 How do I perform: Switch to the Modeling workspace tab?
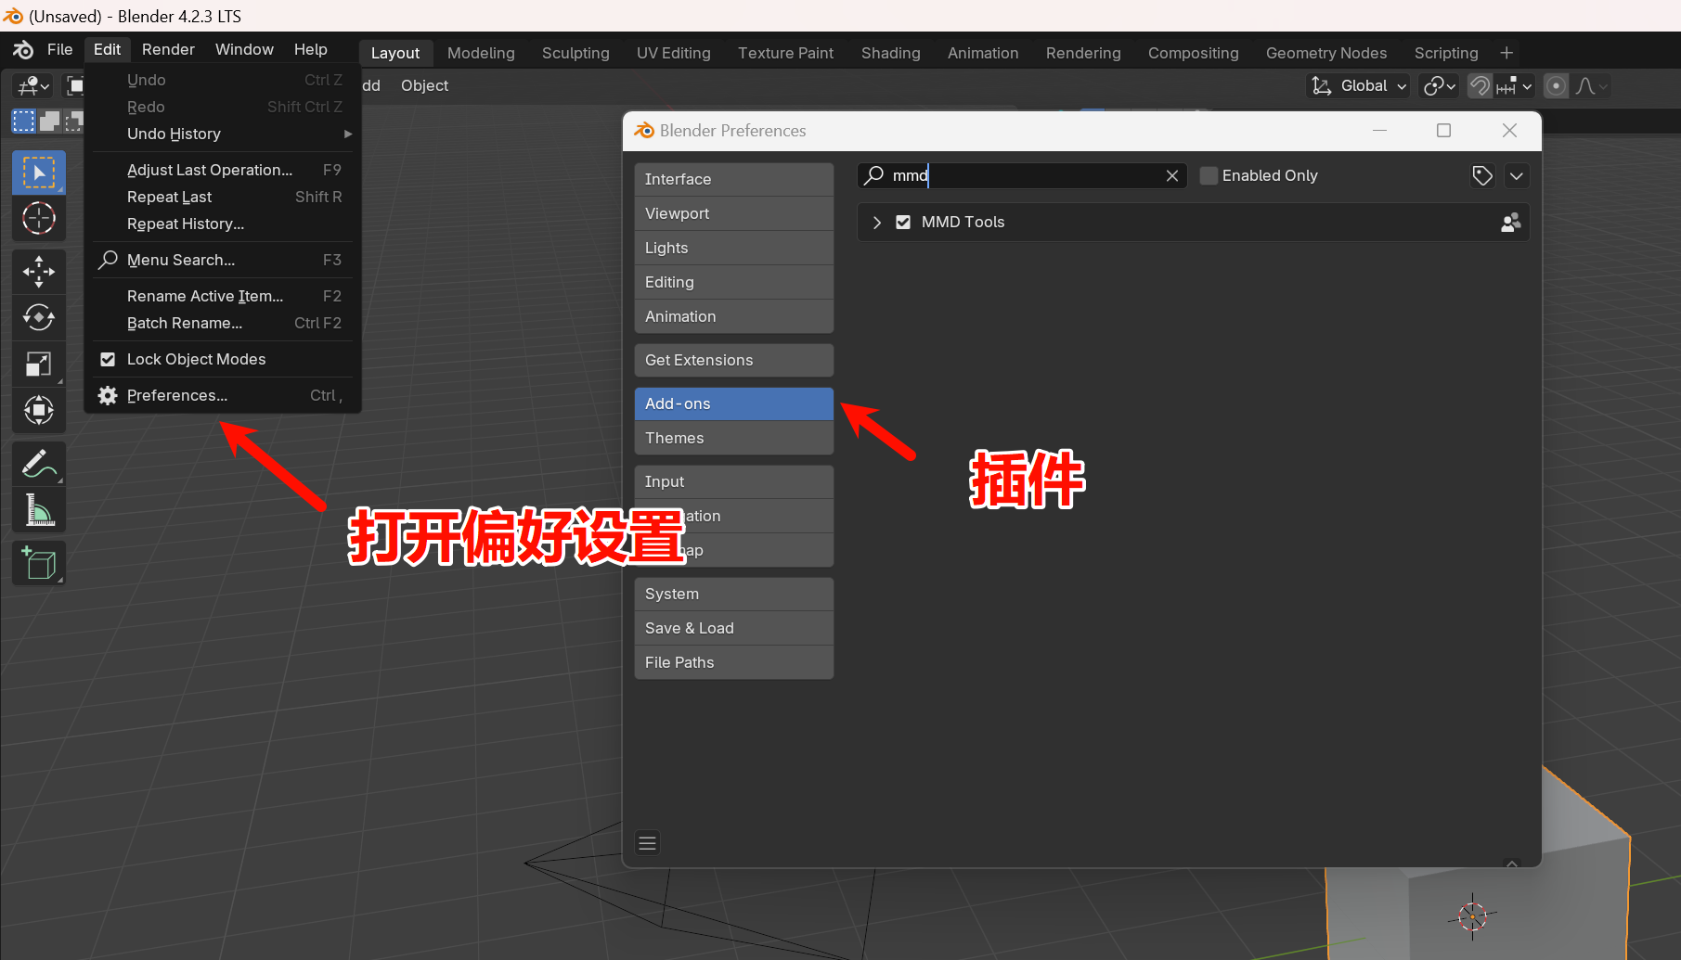(481, 53)
